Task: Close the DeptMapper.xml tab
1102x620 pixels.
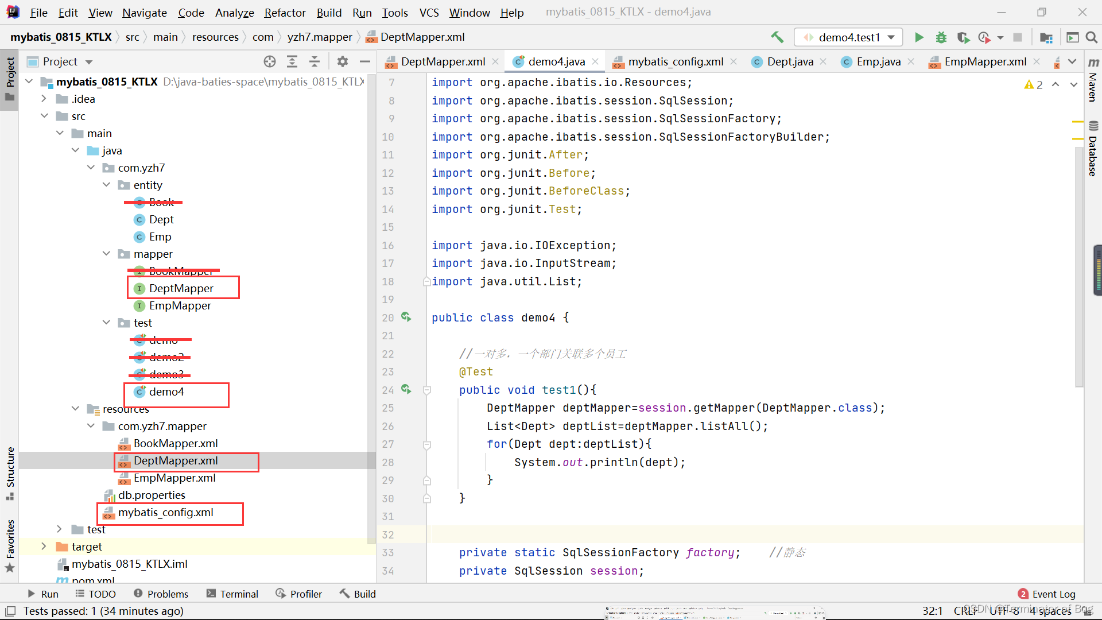Action: pos(495,61)
